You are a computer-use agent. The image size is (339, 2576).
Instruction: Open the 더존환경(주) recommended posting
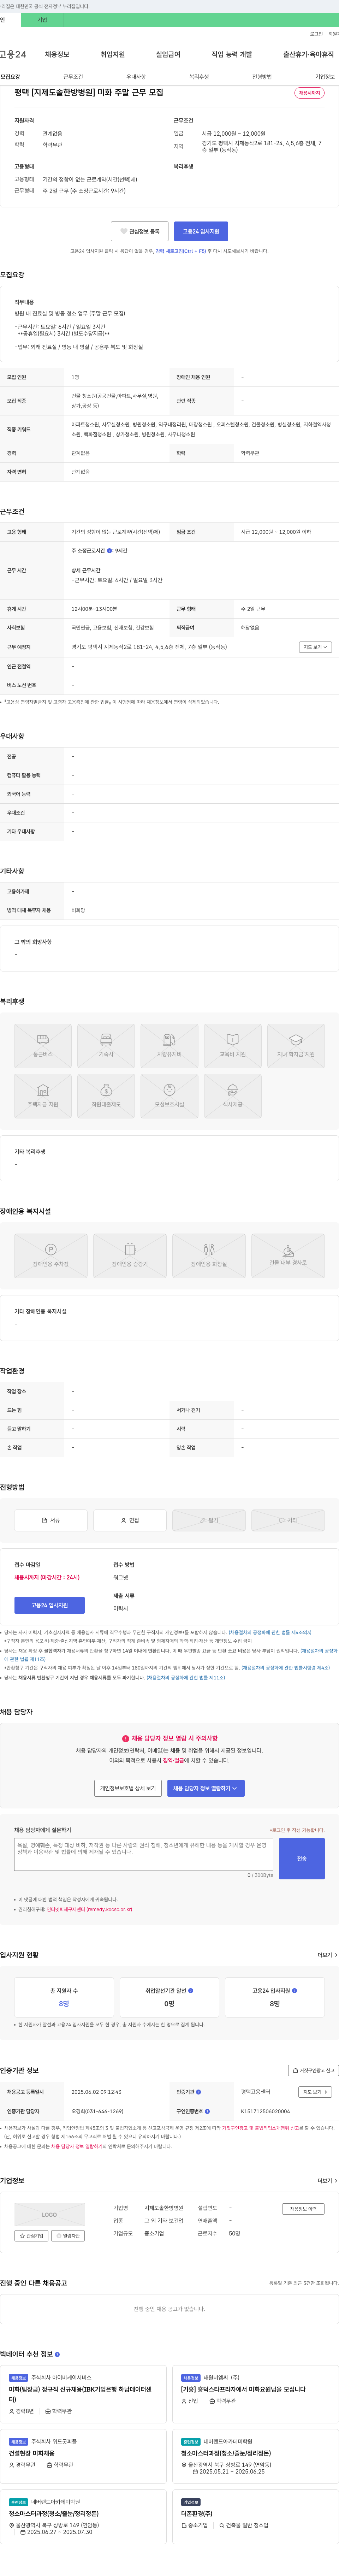click(x=197, y=2513)
